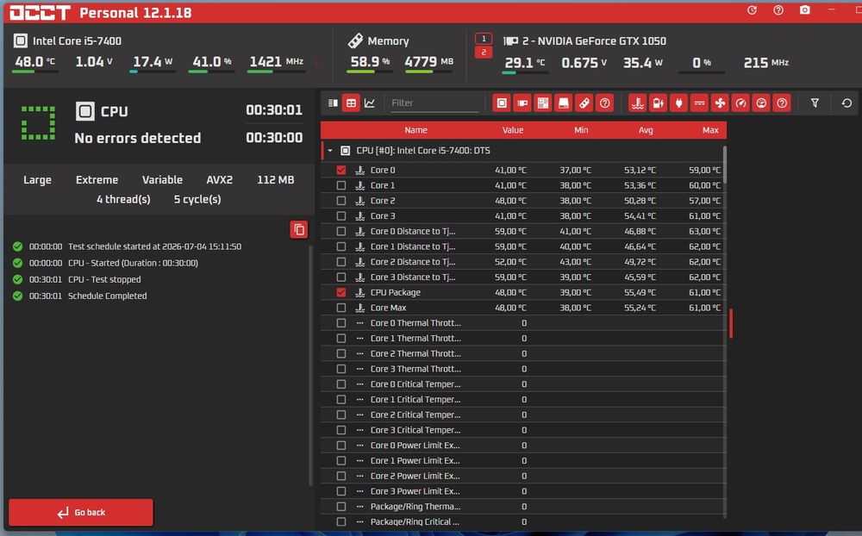This screenshot has width=862, height=536.
Task: Click the Go back button
Action: tap(81, 513)
